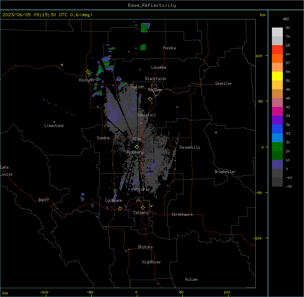Click the blue 33-36 dBZ legend swatch
304x297 pixels.
point(277,129)
